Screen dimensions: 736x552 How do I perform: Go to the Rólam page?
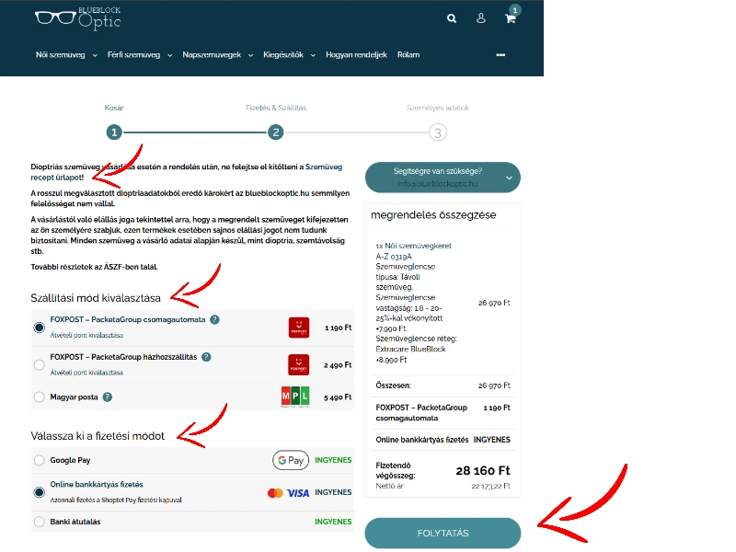(x=408, y=55)
